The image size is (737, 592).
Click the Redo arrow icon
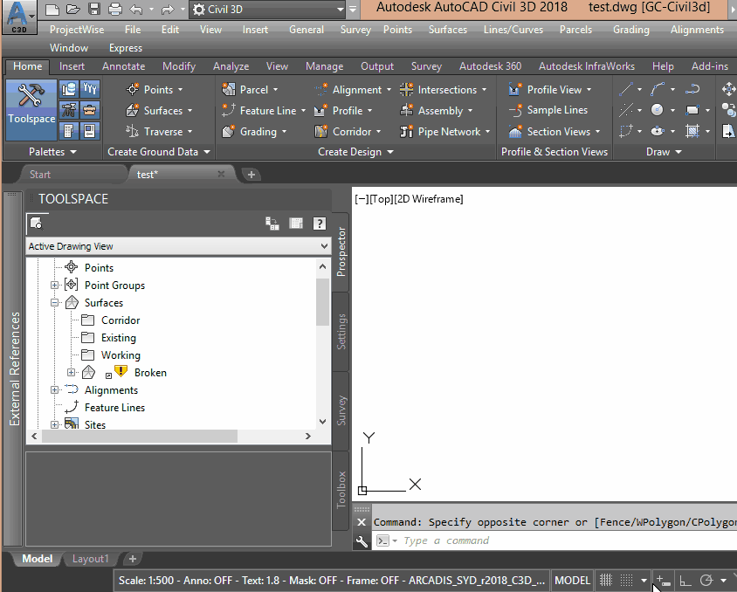[168, 9]
